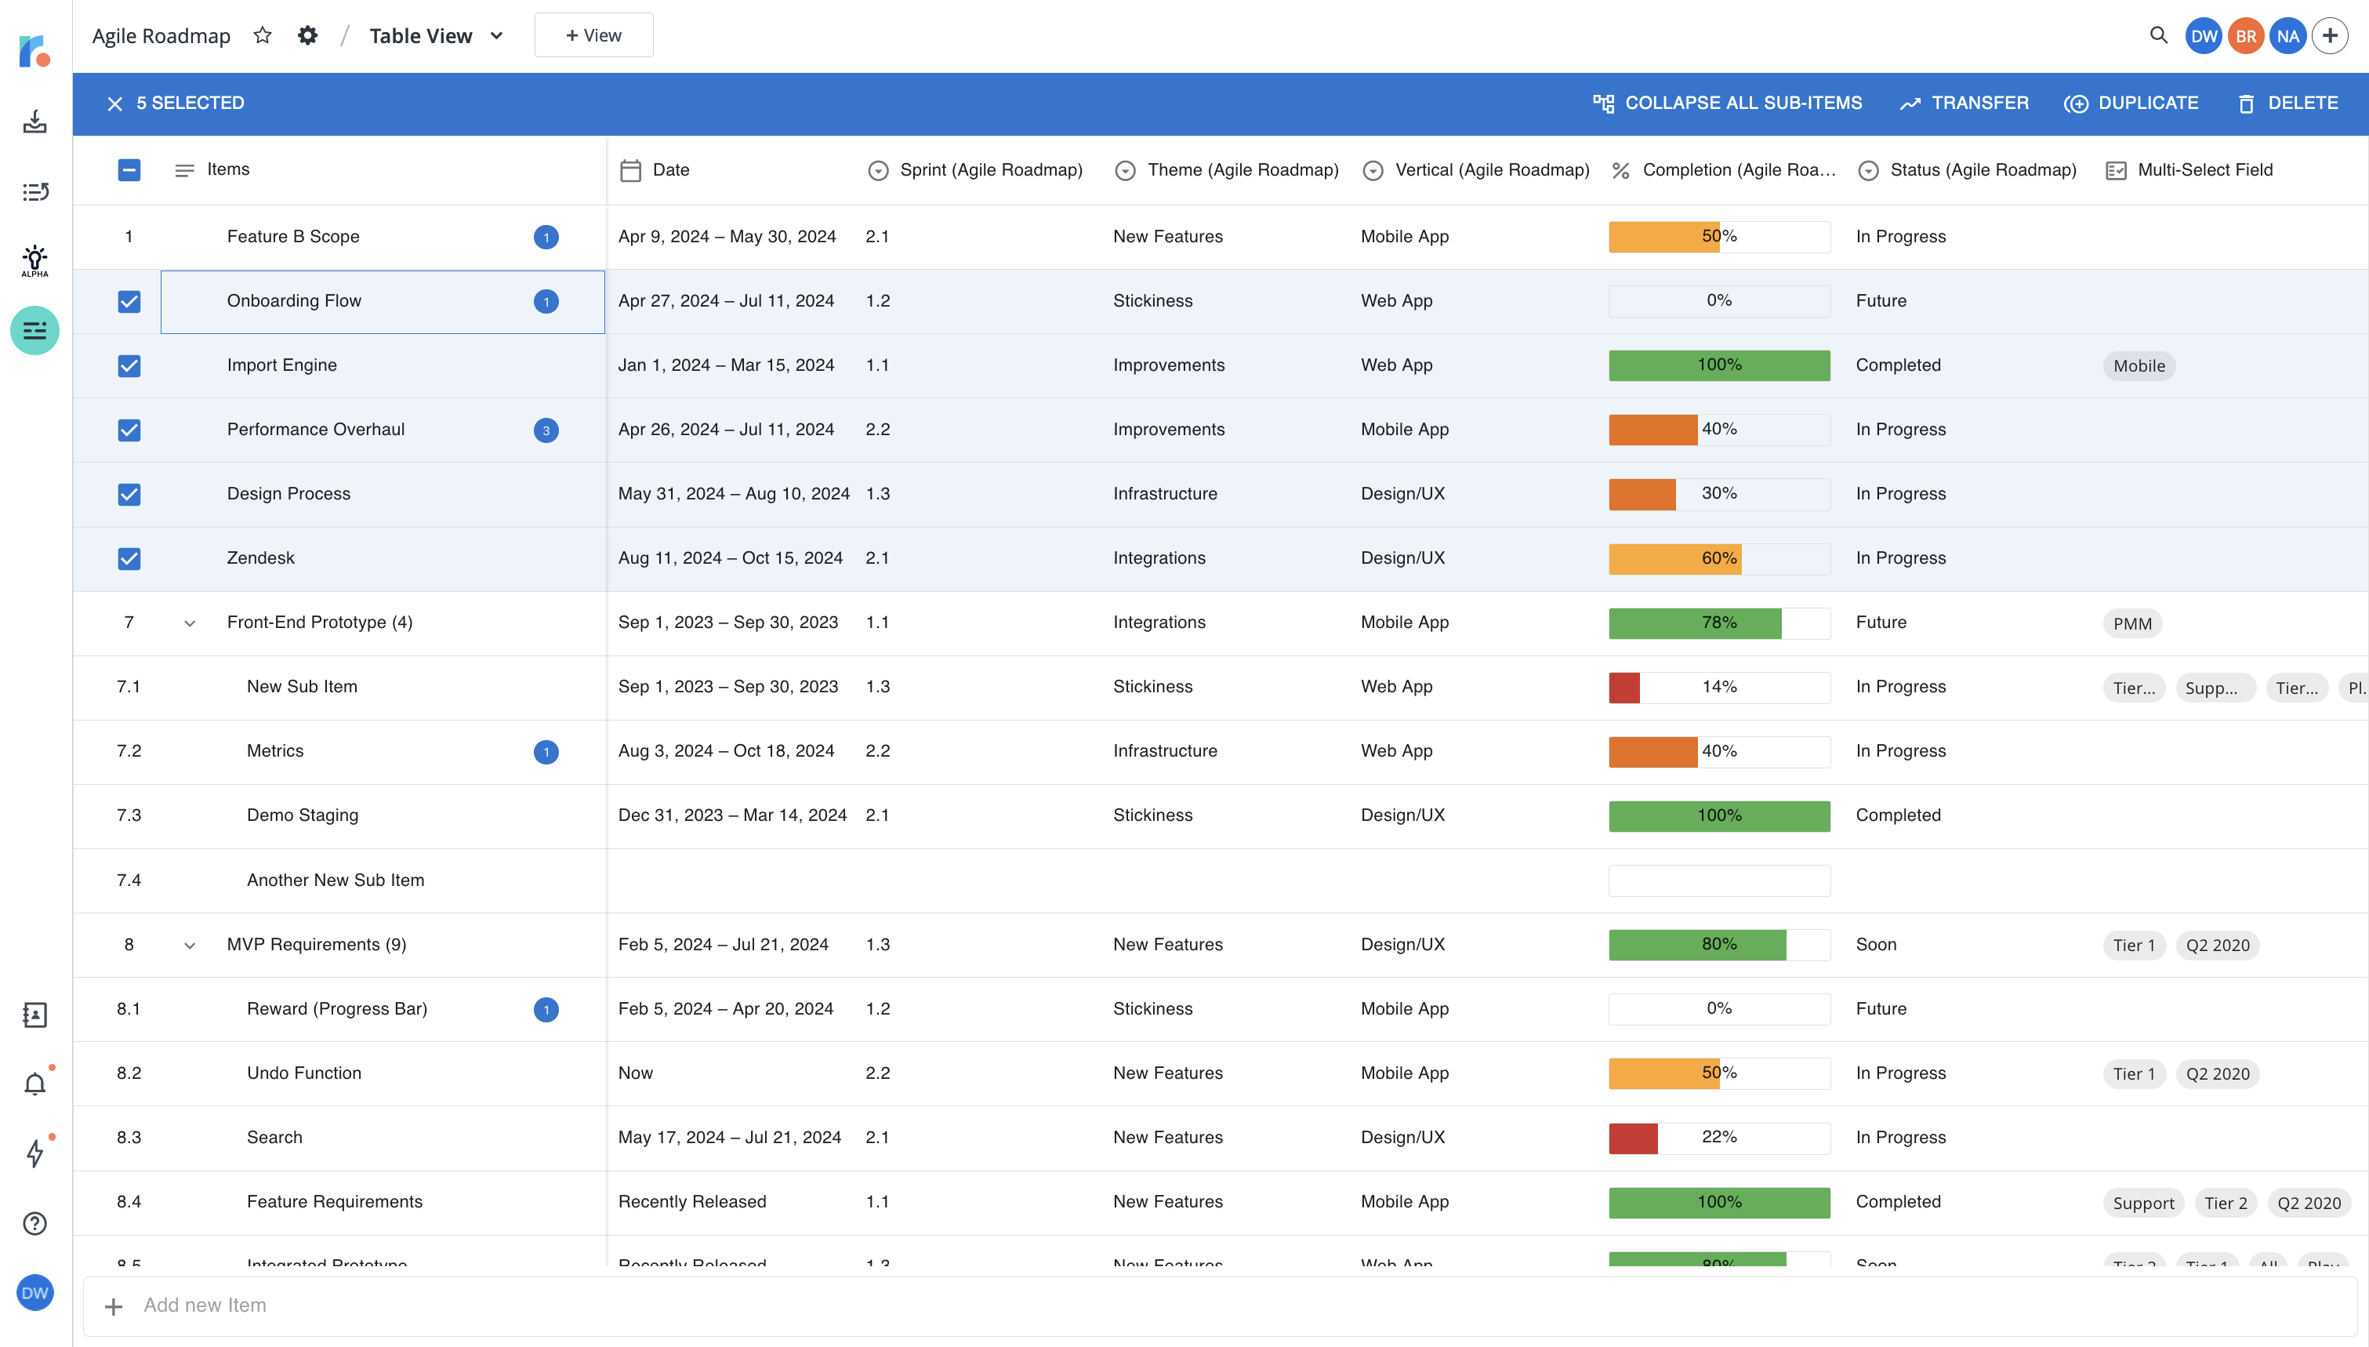Open the import download icon in sidebar
This screenshot has height=1347, width=2369.
(x=34, y=122)
